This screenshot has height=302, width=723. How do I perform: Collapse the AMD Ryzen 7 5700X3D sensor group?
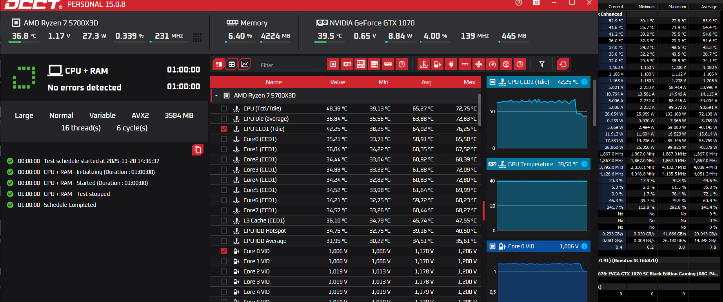[x=216, y=96]
